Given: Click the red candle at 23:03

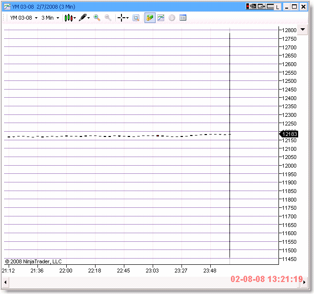Looking at the screenshot, I should coord(158,136).
